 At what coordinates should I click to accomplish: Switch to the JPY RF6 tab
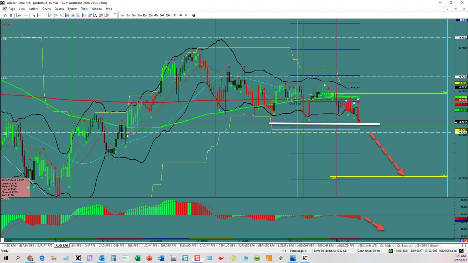click(76, 245)
